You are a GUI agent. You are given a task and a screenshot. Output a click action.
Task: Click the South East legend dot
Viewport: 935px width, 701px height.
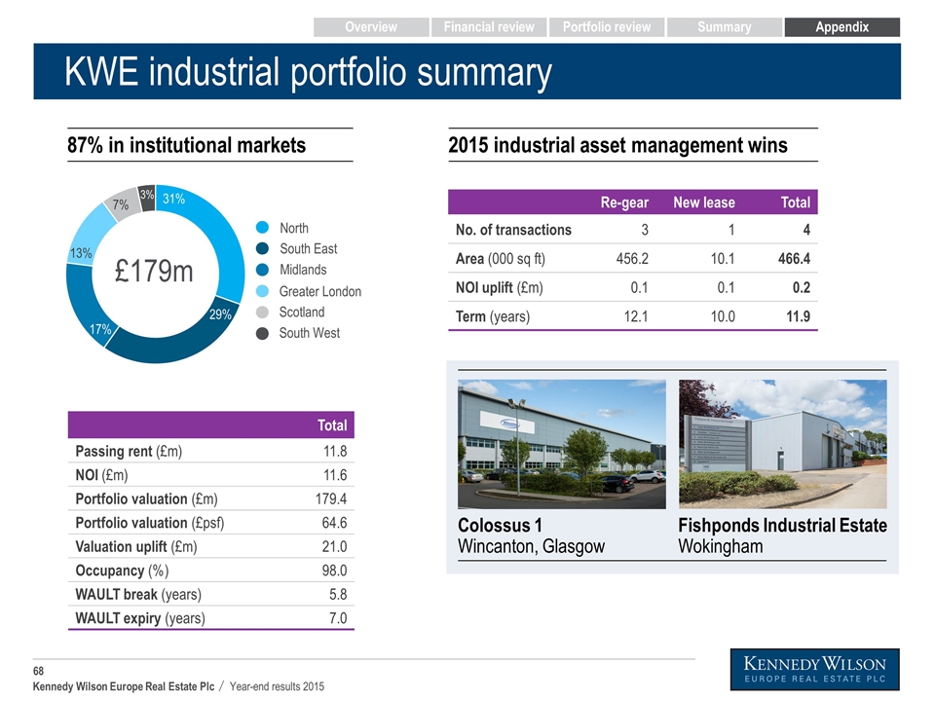[262, 248]
